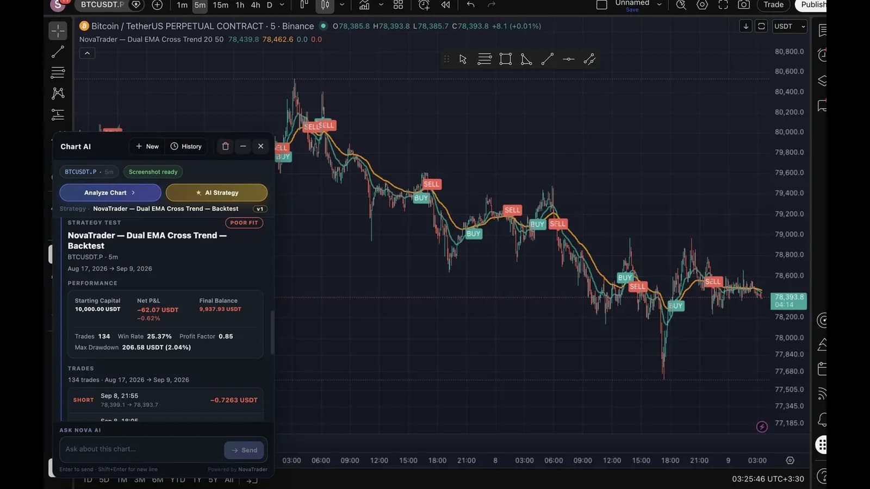The height and width of the screenshot is (489, 870).
Task: Switch to the 4h timeframe
Action: coord(255,5)
